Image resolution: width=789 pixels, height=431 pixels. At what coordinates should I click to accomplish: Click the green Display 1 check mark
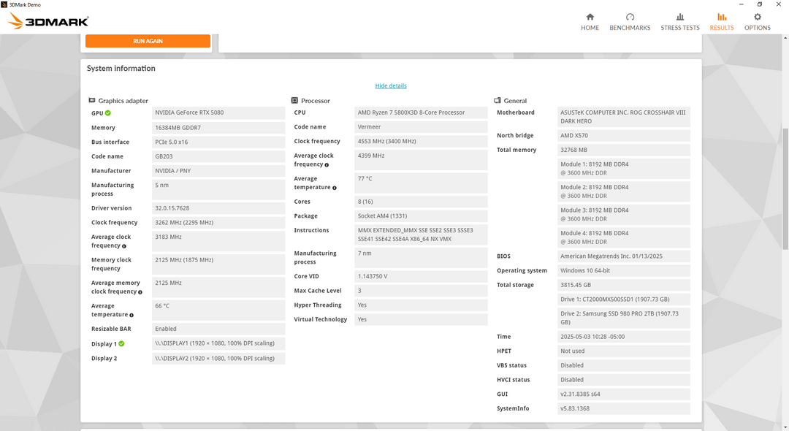[x=121, y=344]
